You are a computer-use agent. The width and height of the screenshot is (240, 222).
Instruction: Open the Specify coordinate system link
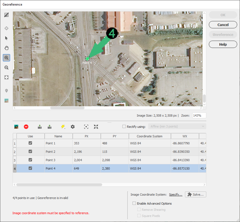click(x=175, y=195)
